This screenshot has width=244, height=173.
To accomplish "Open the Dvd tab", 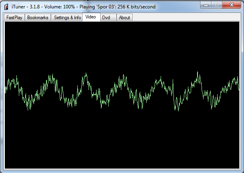I will coord(106,18).
